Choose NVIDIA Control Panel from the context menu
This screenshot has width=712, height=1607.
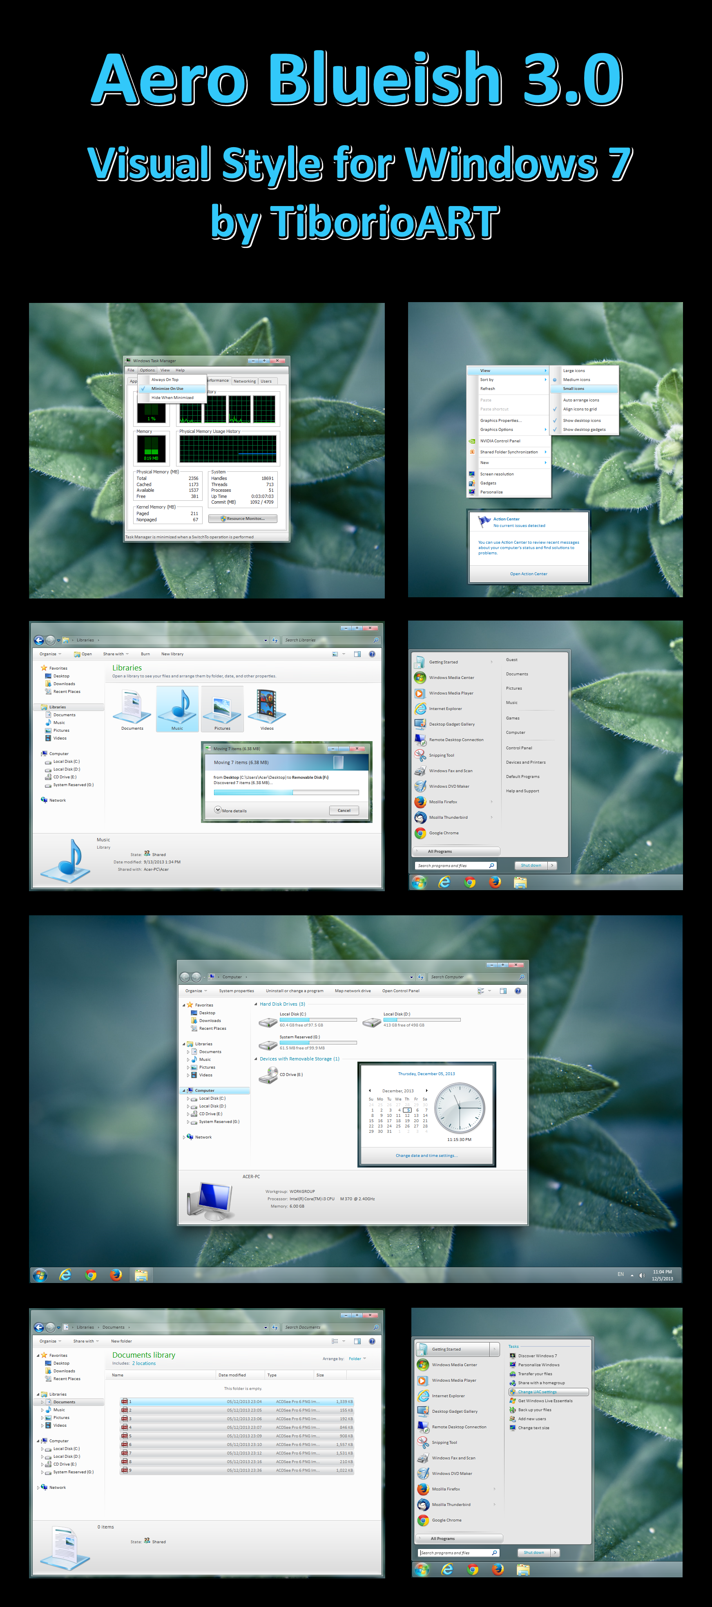coord(509,441)
